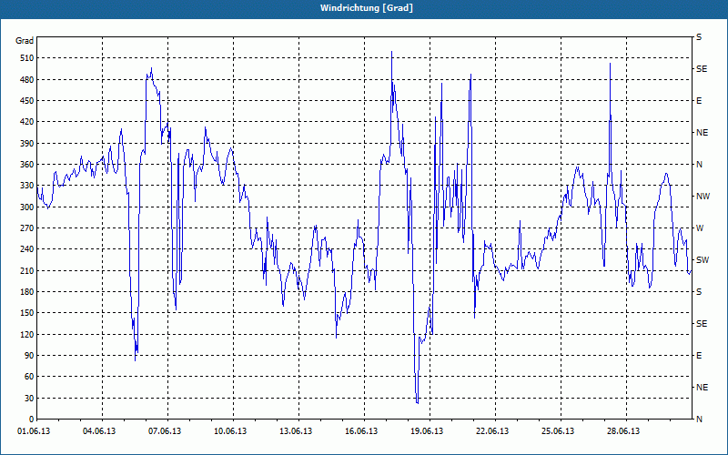Click the 01.06.13 date label
The height and width of the screenshot is (455, 728).
[34, 431]
